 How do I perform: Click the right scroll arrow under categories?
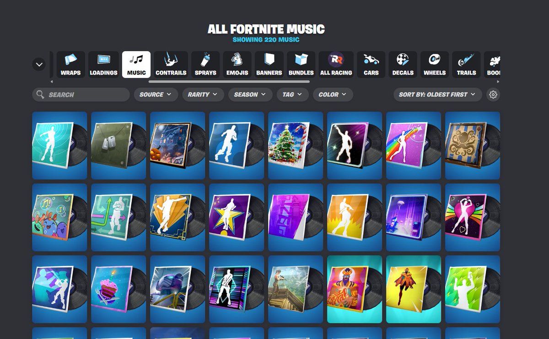tap(498, 82)
